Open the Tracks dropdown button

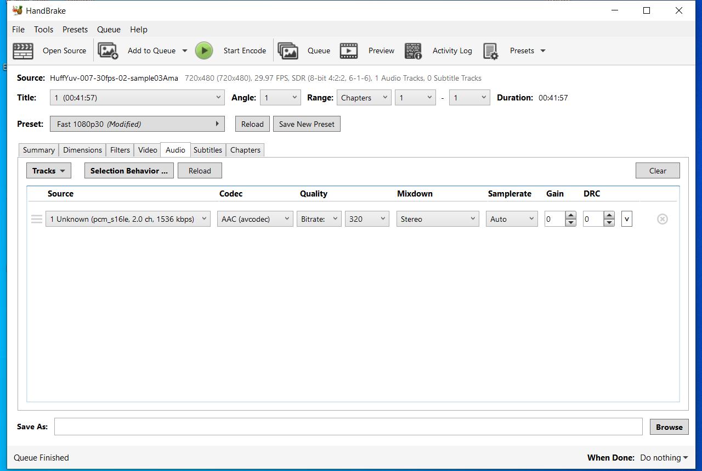click(x=49, y=171)
